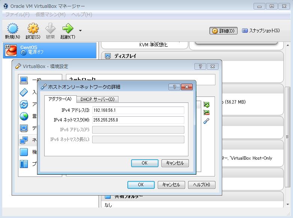Image resolution: width=293 pixels, height=218 pixels.
Task: Click OK in VirtualBox preferences dialog
Action: [x=141, y=185]
